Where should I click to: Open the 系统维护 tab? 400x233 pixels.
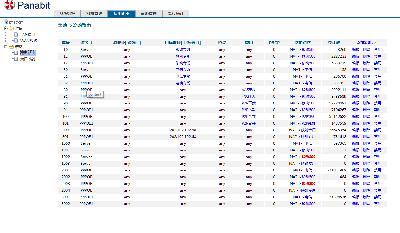[x=67, y=13]
